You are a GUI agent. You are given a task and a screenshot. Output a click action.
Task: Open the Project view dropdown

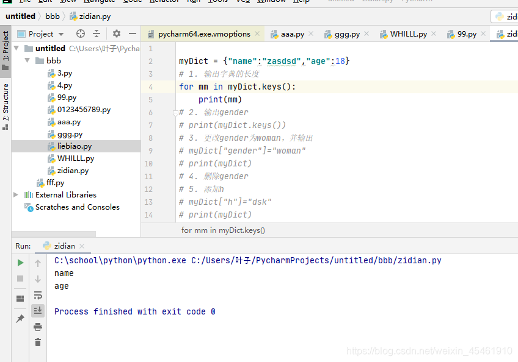click(61, 34)
